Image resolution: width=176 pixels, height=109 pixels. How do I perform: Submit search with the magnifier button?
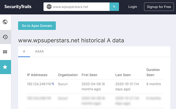pyautogui.click(x=114, y=7)
